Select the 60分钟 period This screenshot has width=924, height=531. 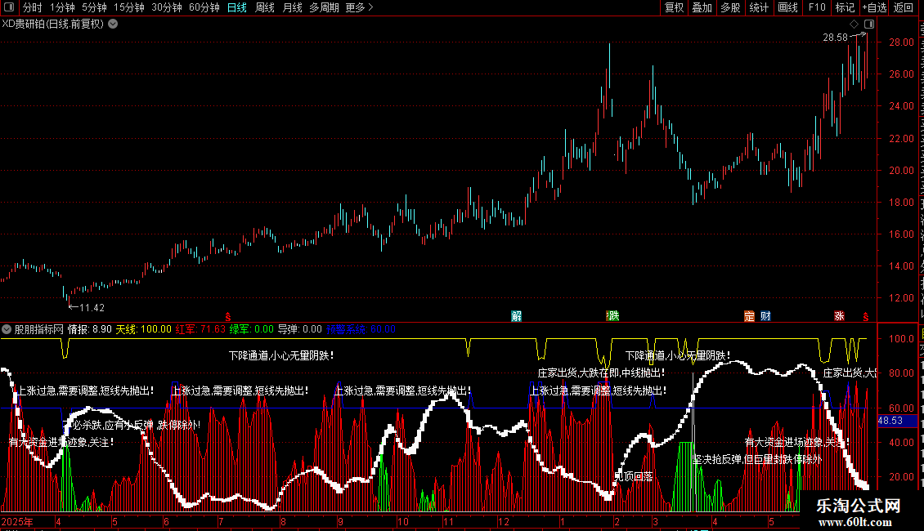click(x=204, y=7)
